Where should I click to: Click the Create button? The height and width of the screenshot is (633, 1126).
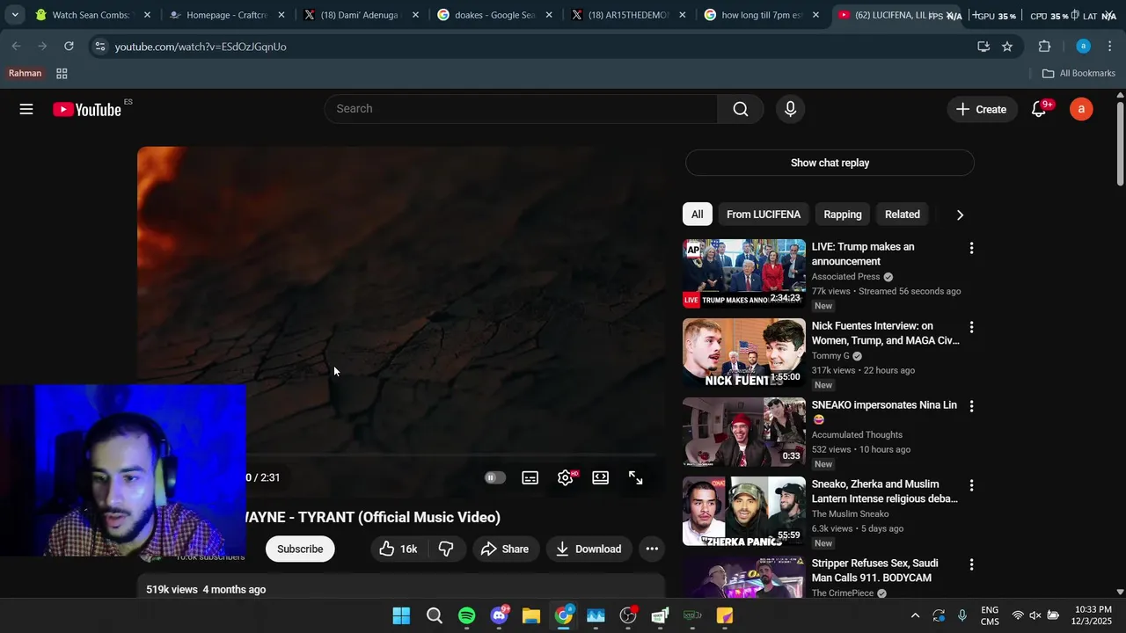tap(982, 109)
